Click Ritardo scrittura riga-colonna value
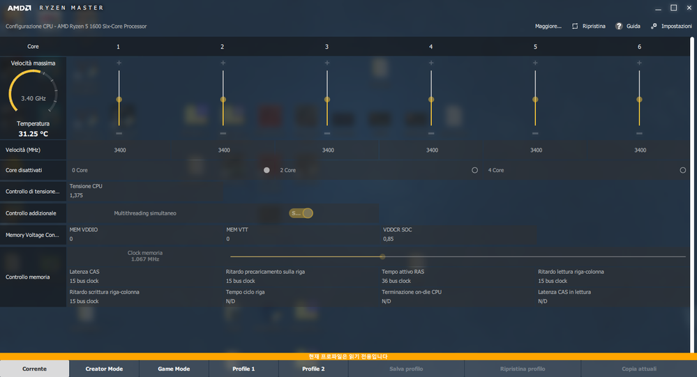The image size is (697, 377). (84, 302)
